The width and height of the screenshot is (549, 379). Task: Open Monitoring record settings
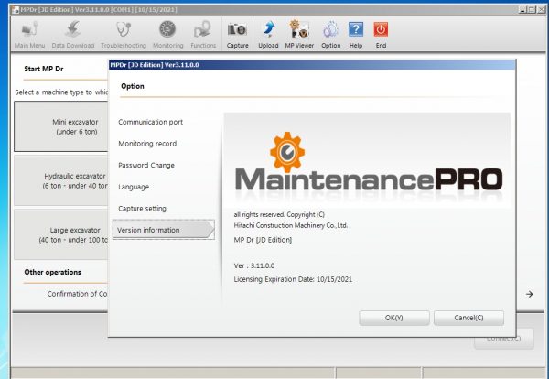[x=147, y=144]
